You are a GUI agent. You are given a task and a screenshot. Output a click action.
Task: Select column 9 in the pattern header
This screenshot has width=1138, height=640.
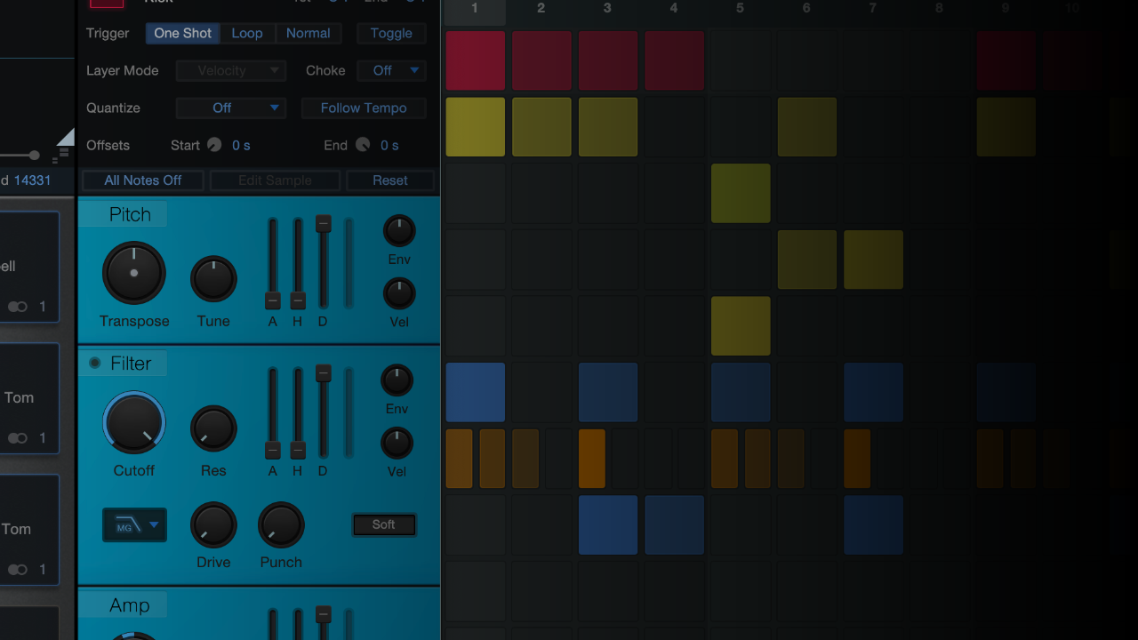tap(1006, 9)
